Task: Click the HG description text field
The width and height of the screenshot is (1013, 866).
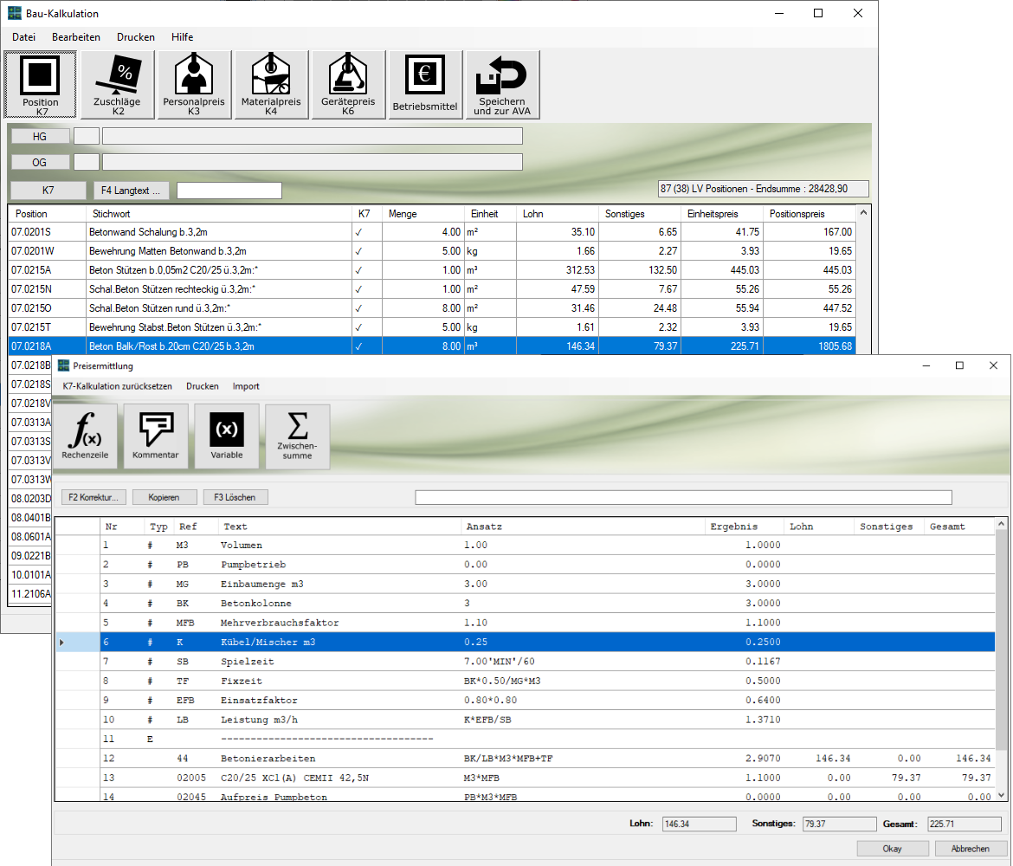Action: coord(312,136)
